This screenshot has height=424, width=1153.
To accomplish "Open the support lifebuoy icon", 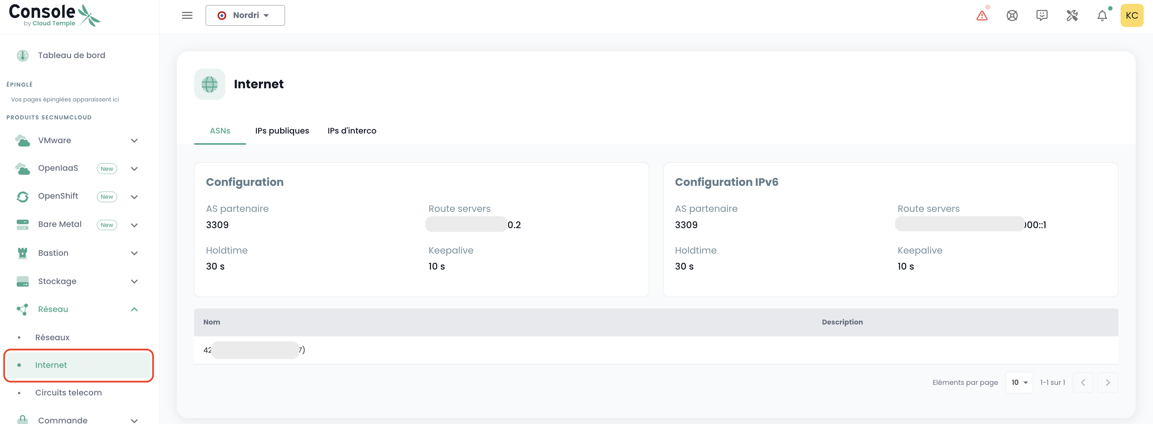I will pyautogui.click(x=1011, y=16).
